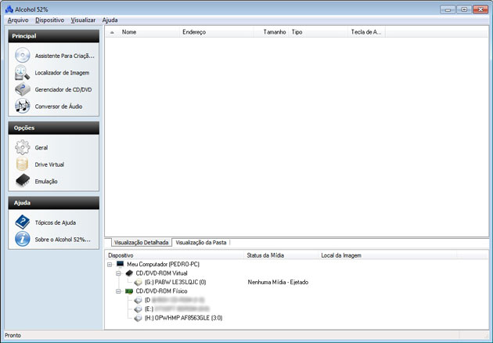493x343 pixels.
Task: Click the Localizador de Imagem magnifier icon
Action: [x=23, y=72]
